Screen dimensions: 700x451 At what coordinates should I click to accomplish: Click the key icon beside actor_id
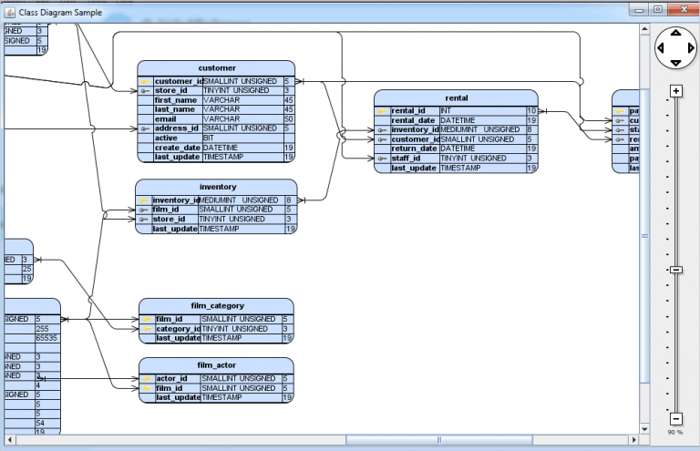pyautogui.click(x=147, y=379)
